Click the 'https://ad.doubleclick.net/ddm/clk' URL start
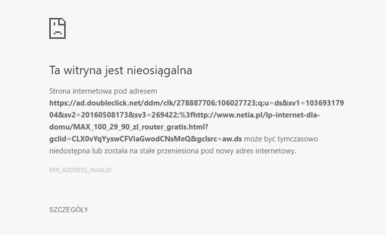Screen dimensions: 386x235 pos(112,103)
